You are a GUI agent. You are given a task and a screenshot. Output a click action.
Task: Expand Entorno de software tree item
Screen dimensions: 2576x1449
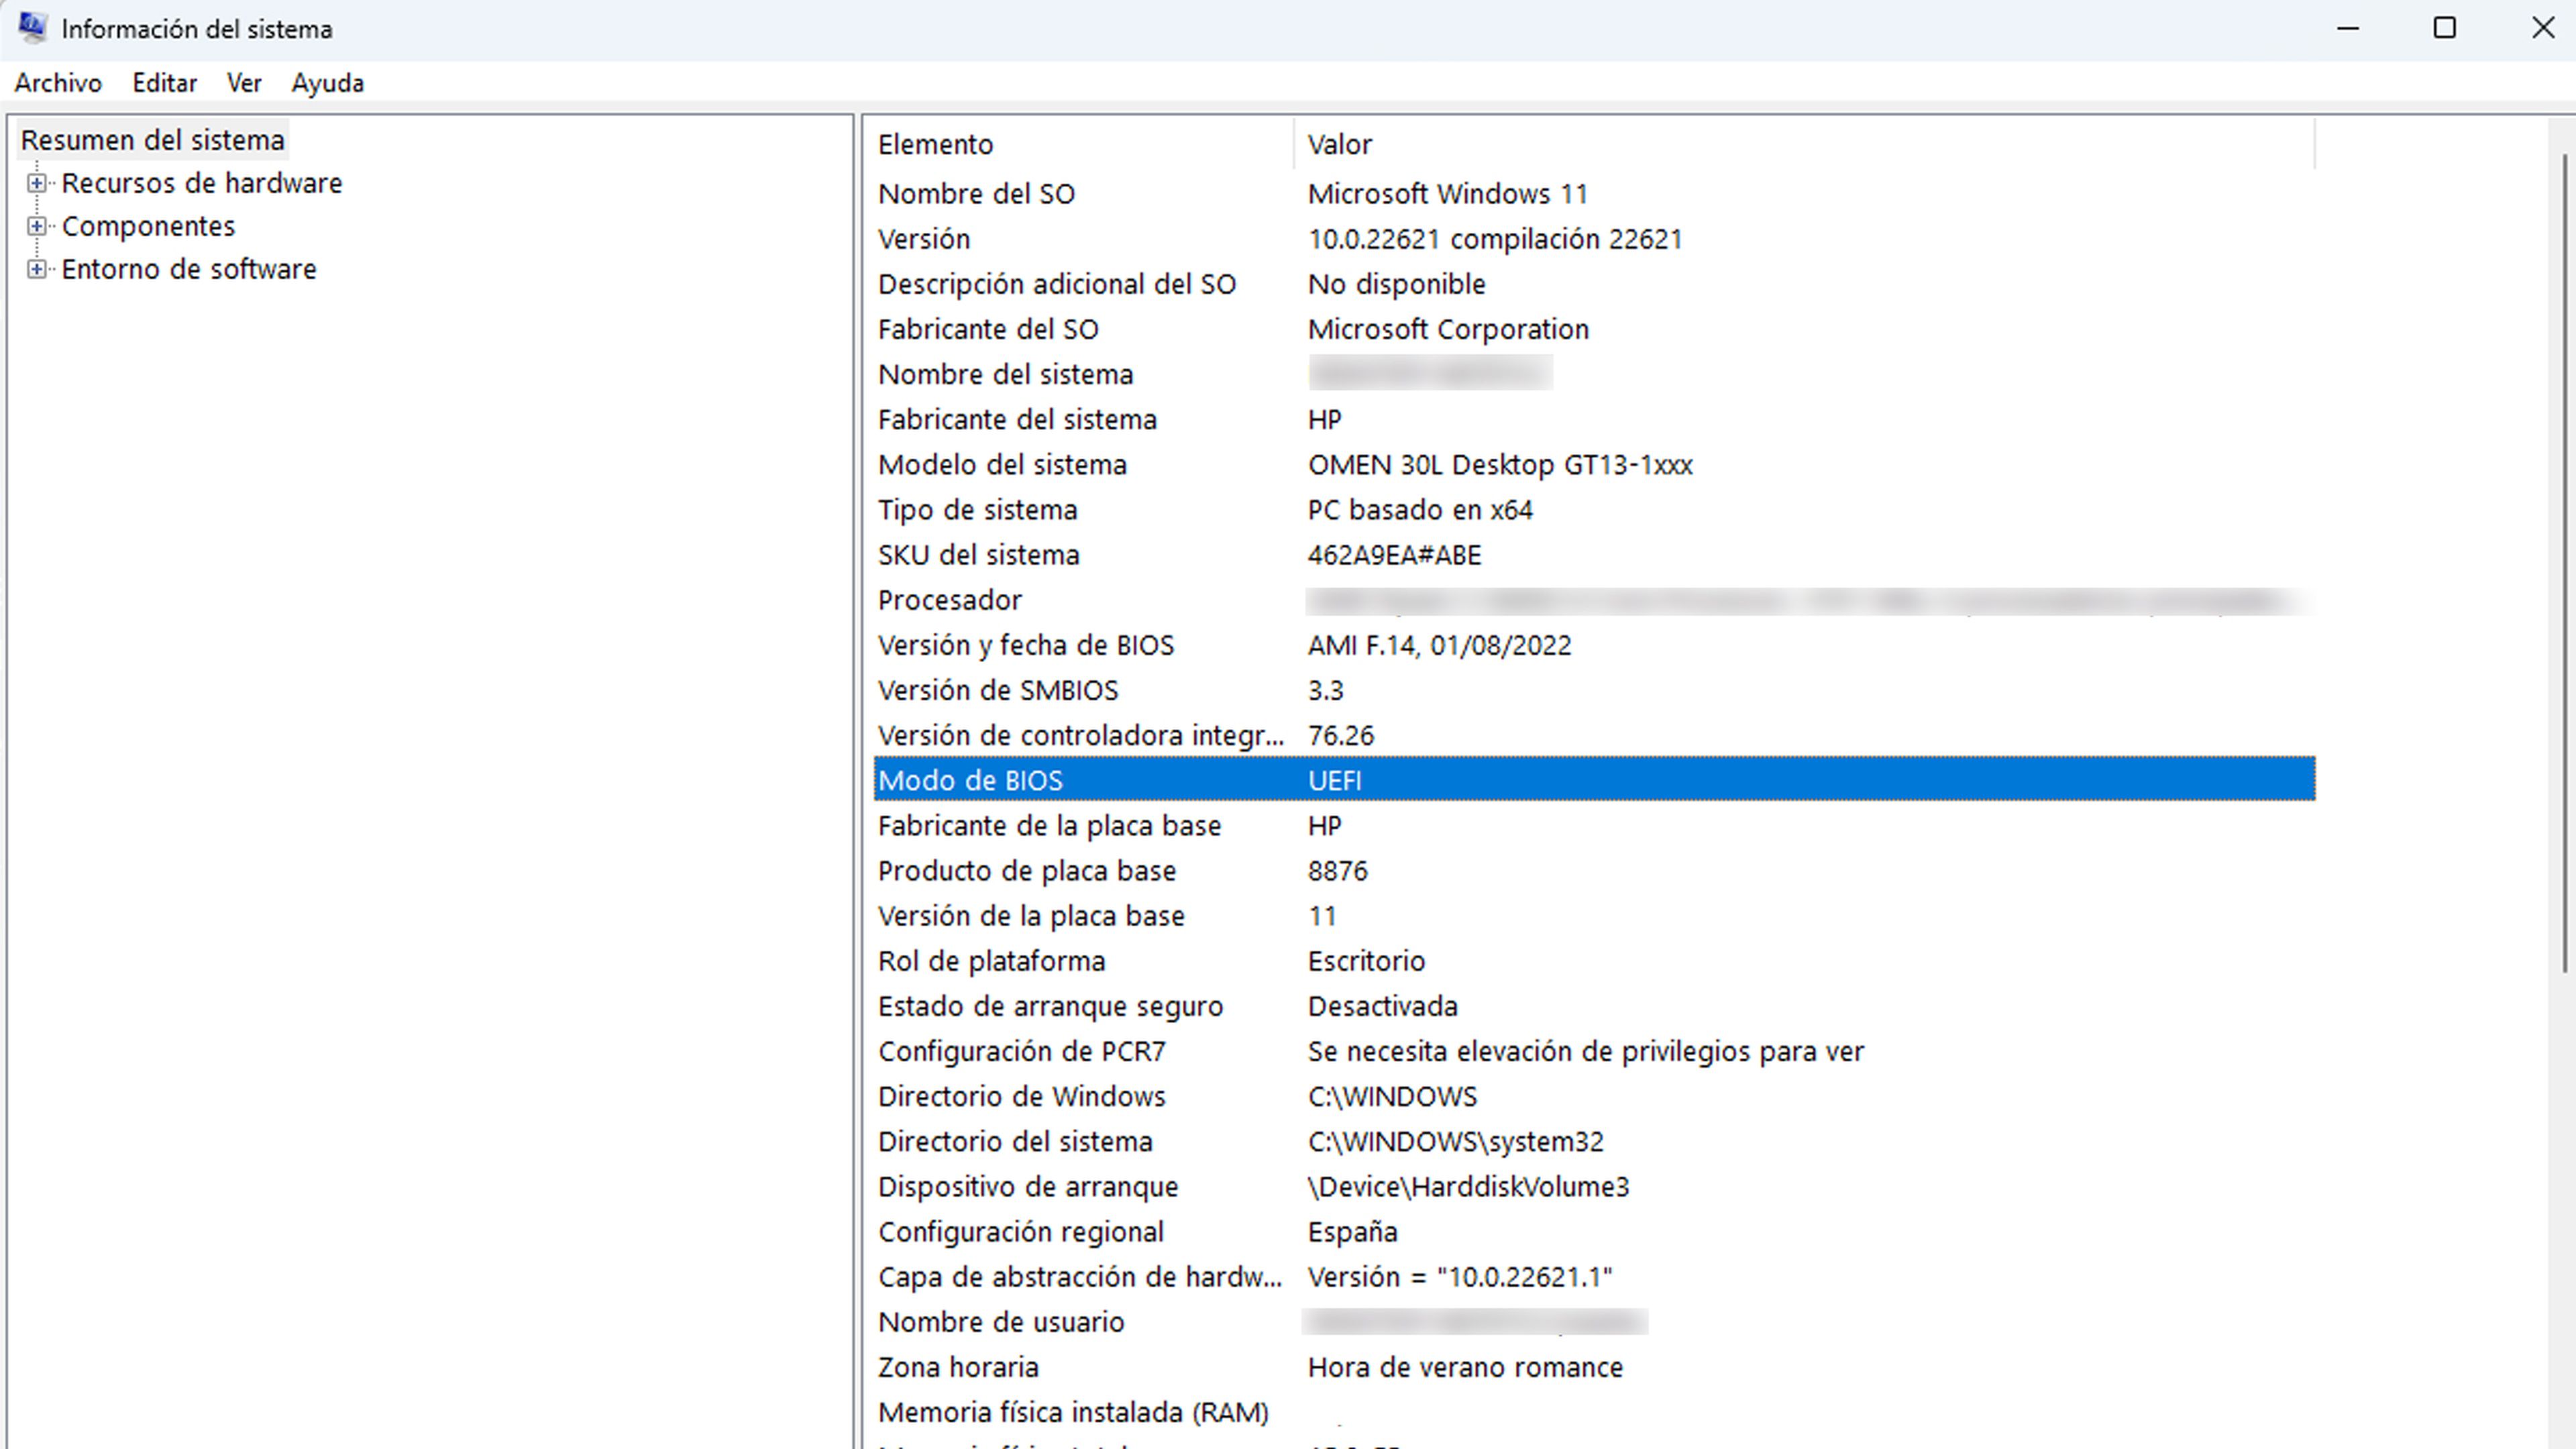37,269
